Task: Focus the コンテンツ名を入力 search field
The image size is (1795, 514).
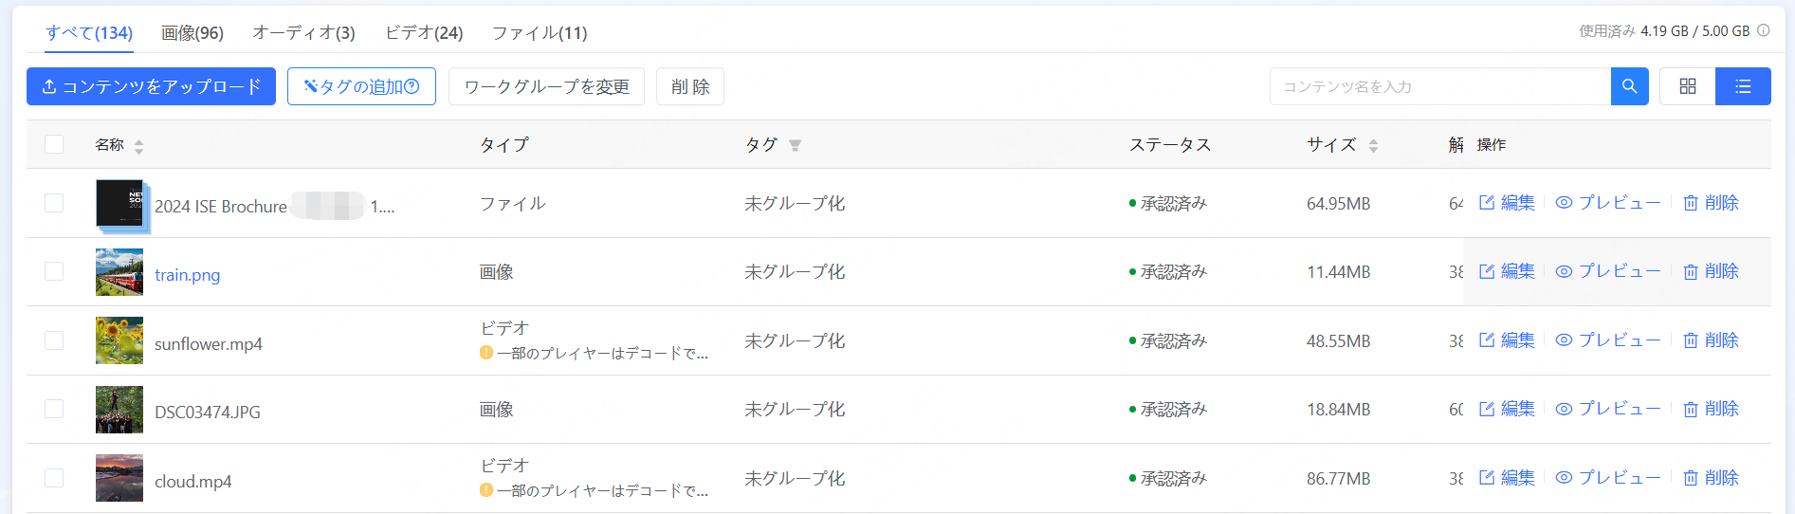Action: (x=1439, y=86)
